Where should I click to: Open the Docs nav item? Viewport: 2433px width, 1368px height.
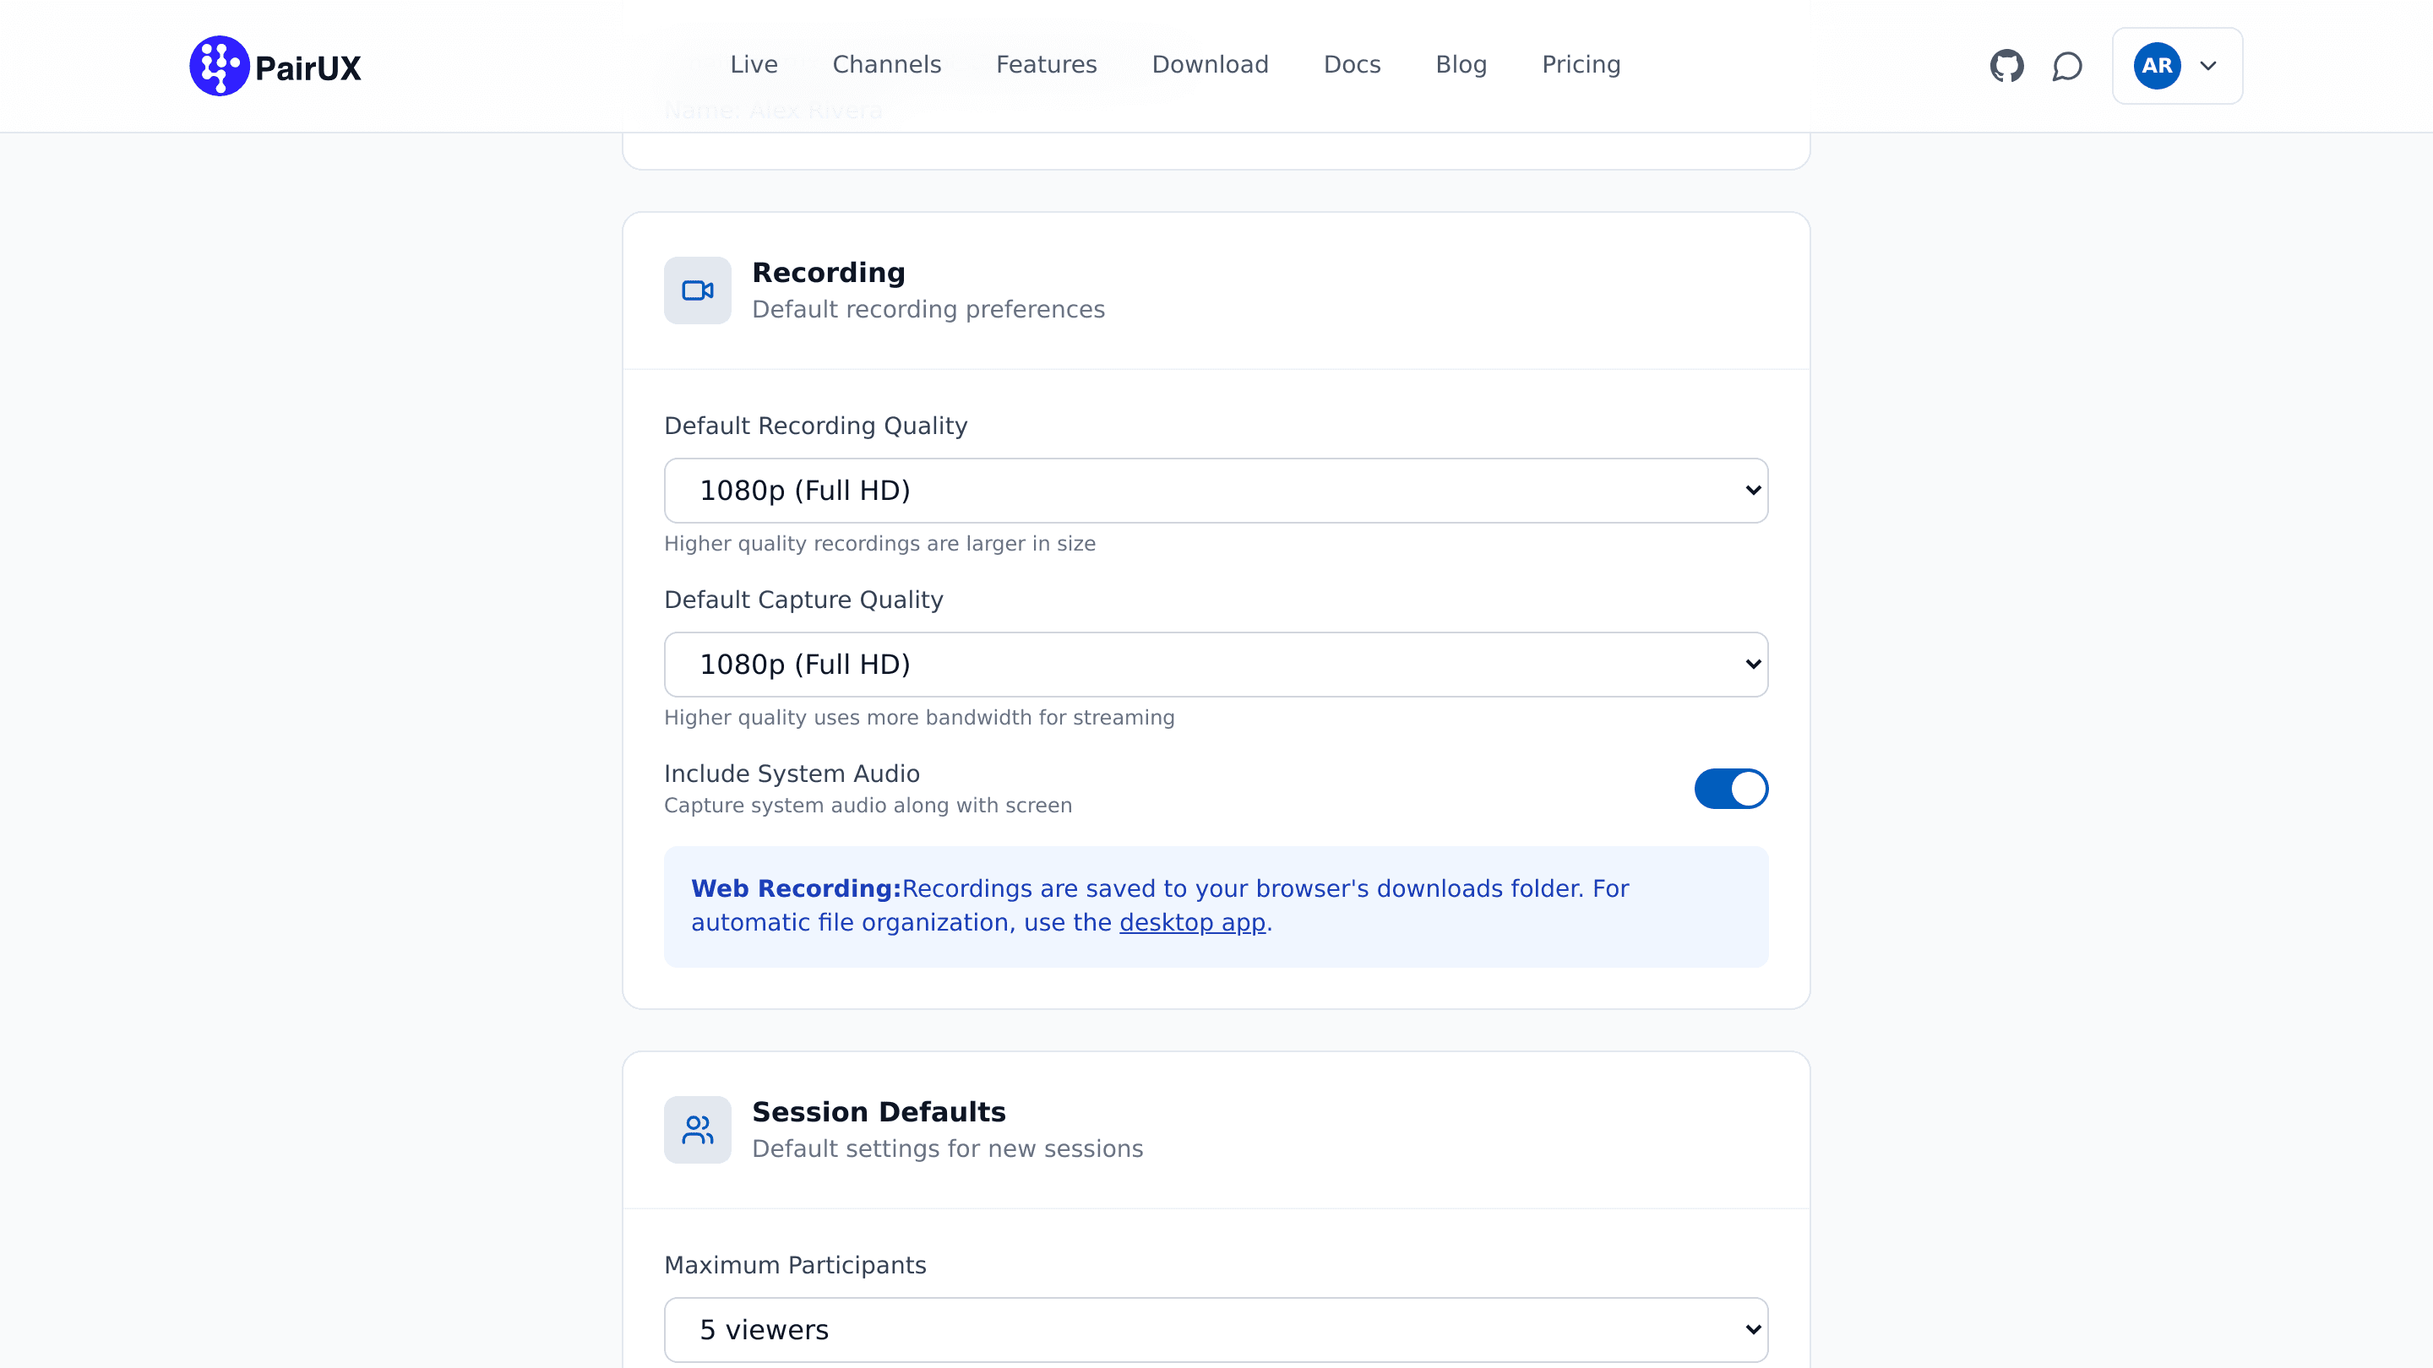coord(1353,65)
